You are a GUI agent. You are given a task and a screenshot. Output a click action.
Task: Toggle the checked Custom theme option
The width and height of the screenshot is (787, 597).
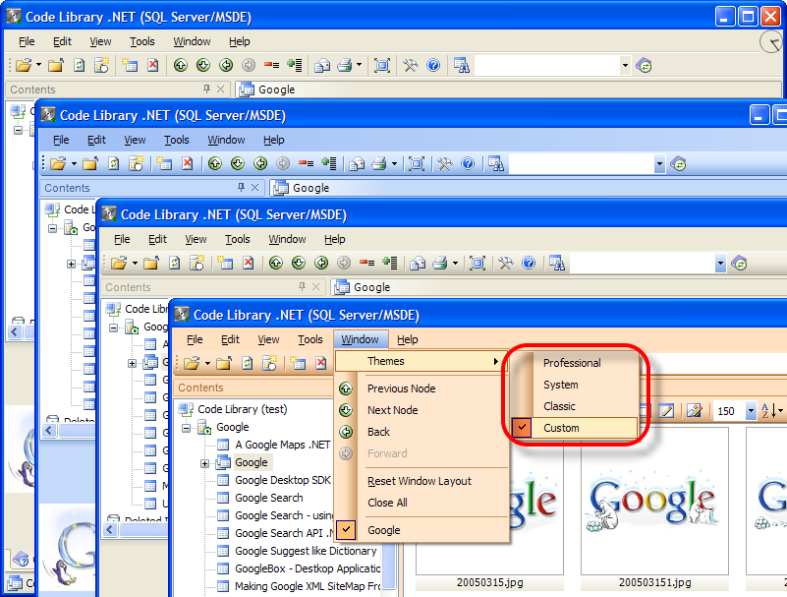pyautogui.click(x=575, y=428)
